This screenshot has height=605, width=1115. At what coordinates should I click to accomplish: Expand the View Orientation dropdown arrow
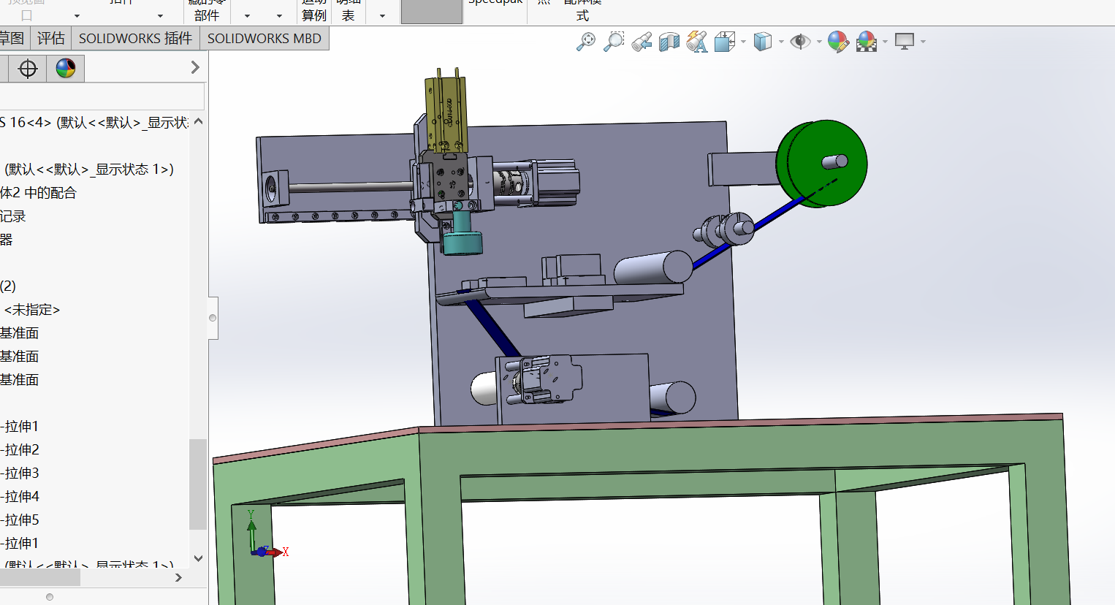point(744,42)
